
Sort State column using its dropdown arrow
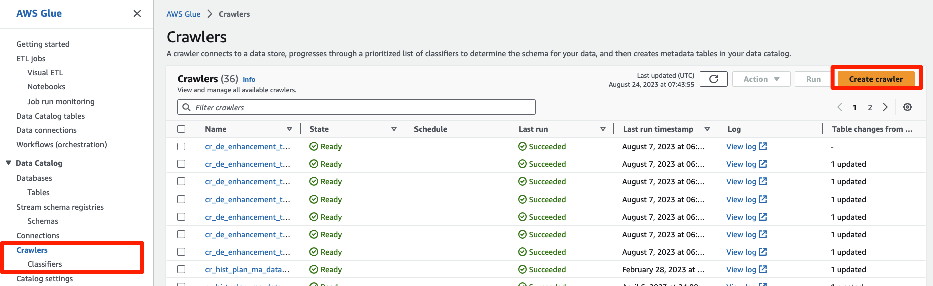coord(394,129)
